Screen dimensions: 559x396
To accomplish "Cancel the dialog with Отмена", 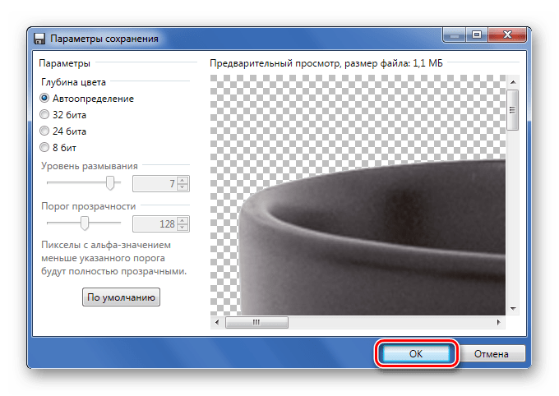I will [491, 354].
